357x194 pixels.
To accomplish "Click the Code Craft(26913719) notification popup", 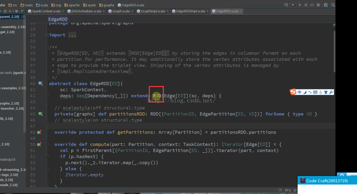I will 327,181.
